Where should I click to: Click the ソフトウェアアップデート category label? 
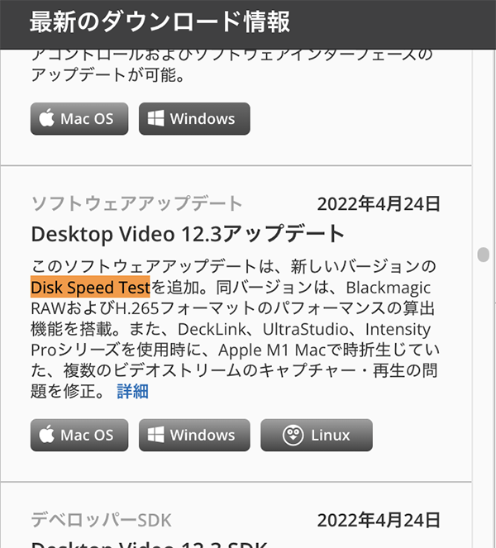click(x=136, y=203)
